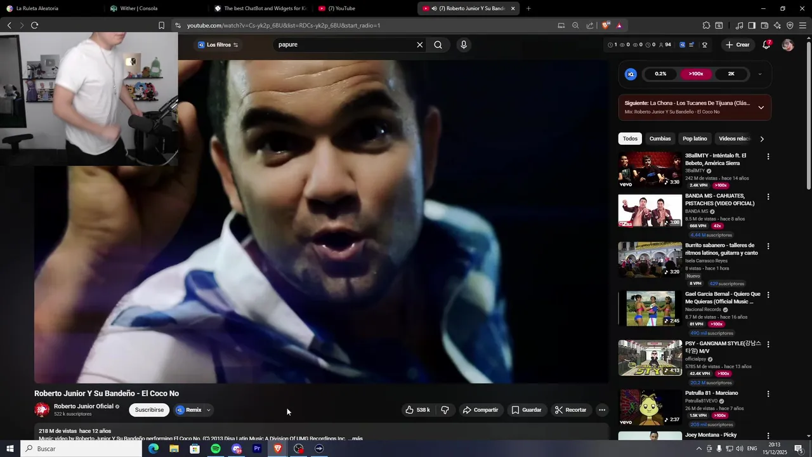This screenshot has height=457, width=812.
Task: Click the Guardar save button
Action: point(526,410)
